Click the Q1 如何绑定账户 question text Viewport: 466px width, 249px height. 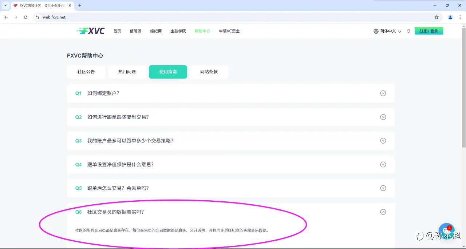point(103,93)
